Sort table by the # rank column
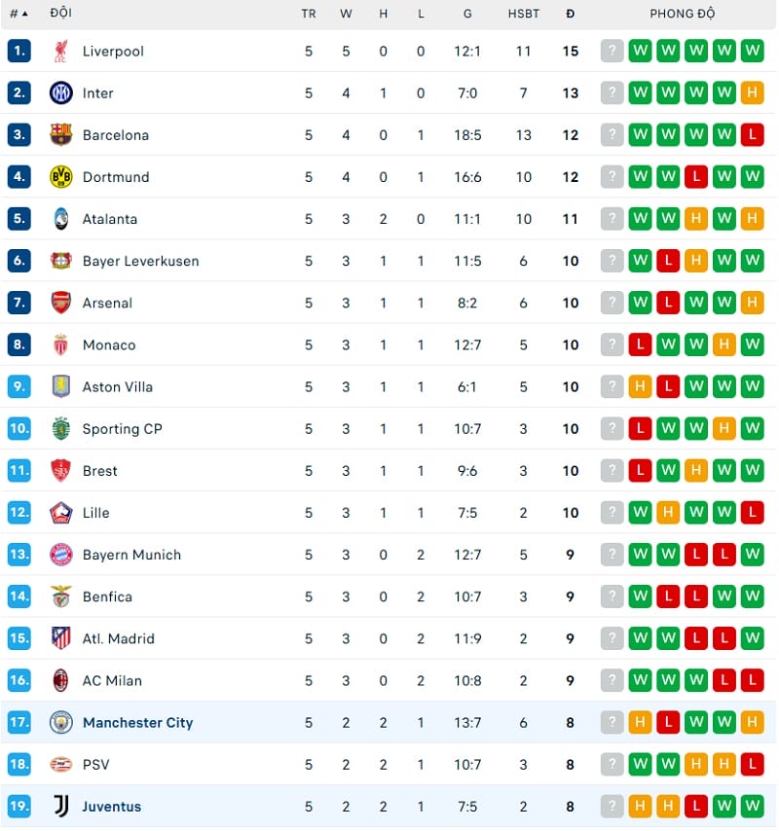This screenshot has width=779, height=831. [19, 14]
